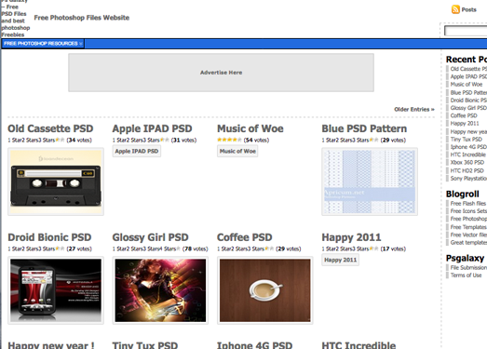Open Terms of Use link
This screenshot has width=487, height=349.
[466, 275]
